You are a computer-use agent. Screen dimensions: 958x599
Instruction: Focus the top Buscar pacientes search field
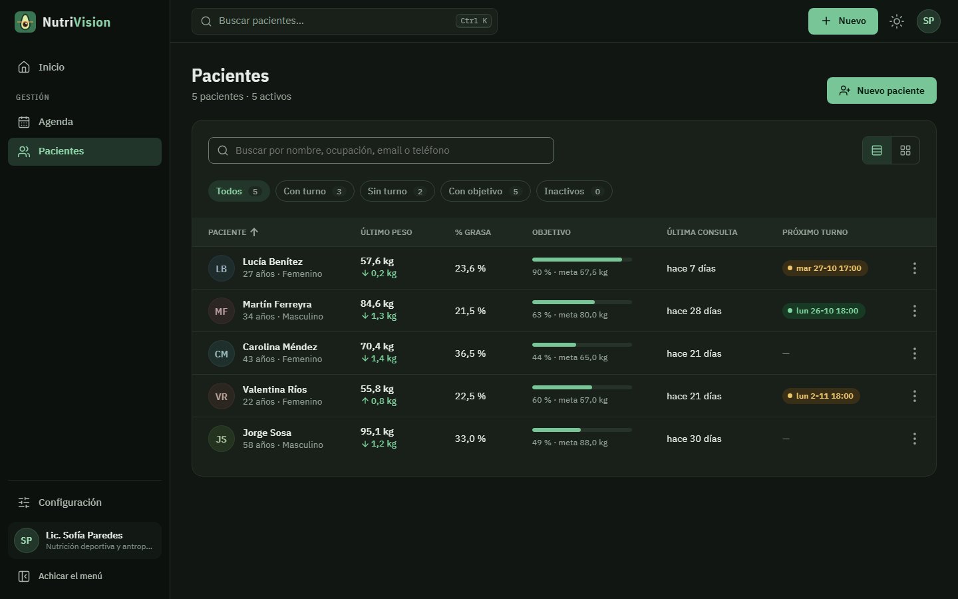tap(344, 21)
